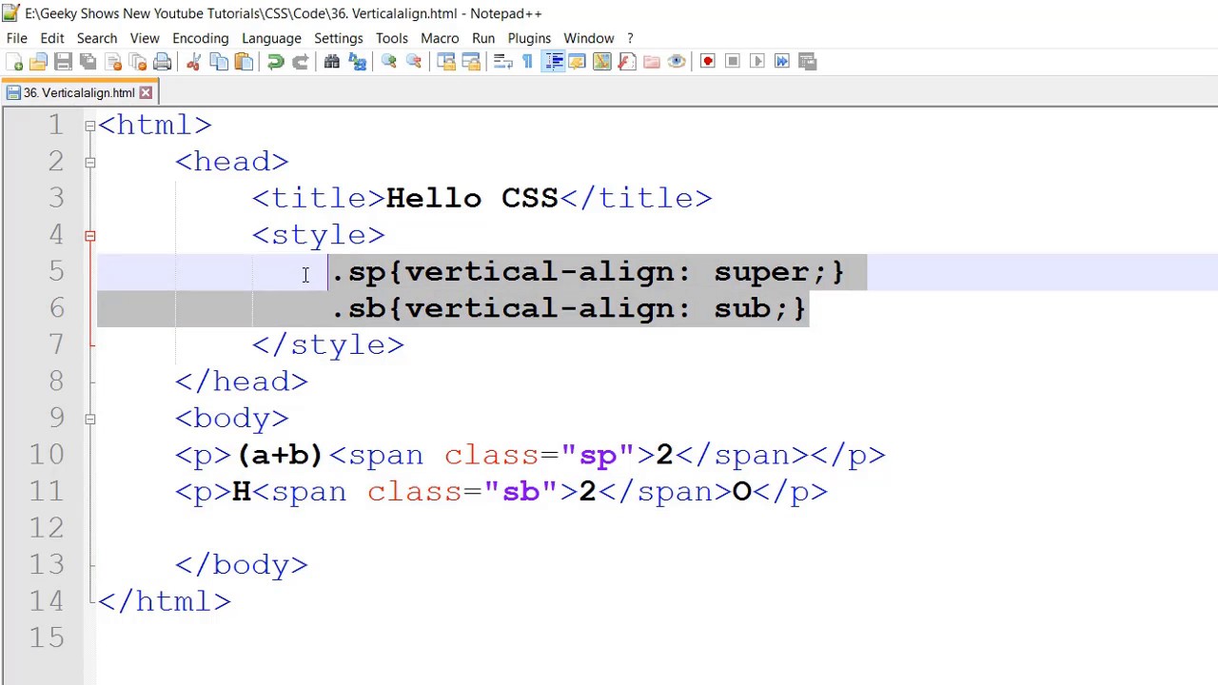Viewport: 1218px width, 685px height.
Task: Play back the recorded macro icon
Action: 757,62
